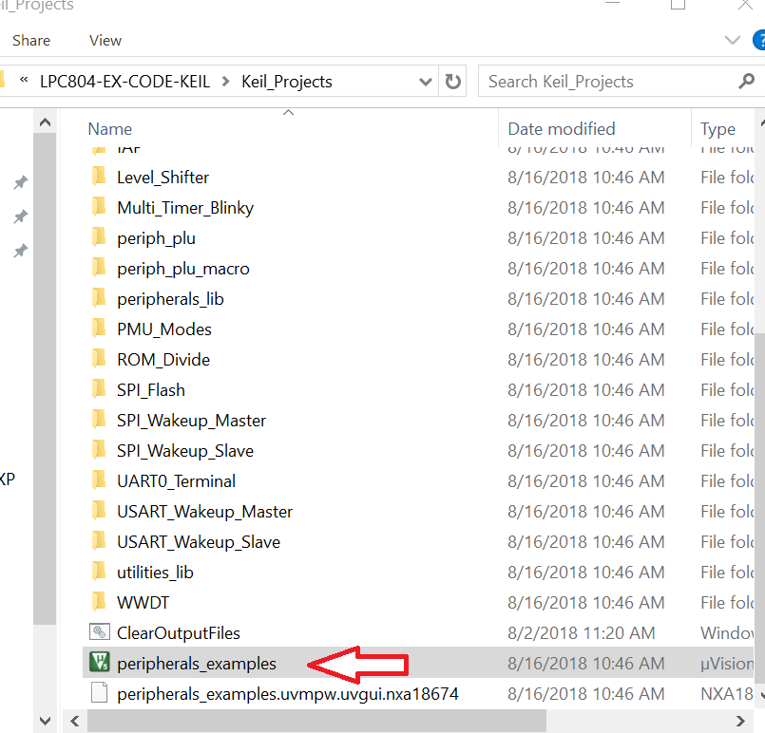765x733 pixels.
Task: Click the 8/2/2018 11:20 AM date cell
Action: click(581, 633)
